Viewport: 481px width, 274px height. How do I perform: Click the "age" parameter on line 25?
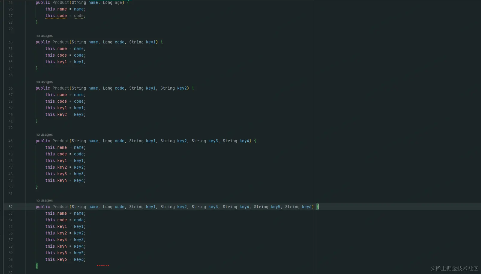coord(118,3)
